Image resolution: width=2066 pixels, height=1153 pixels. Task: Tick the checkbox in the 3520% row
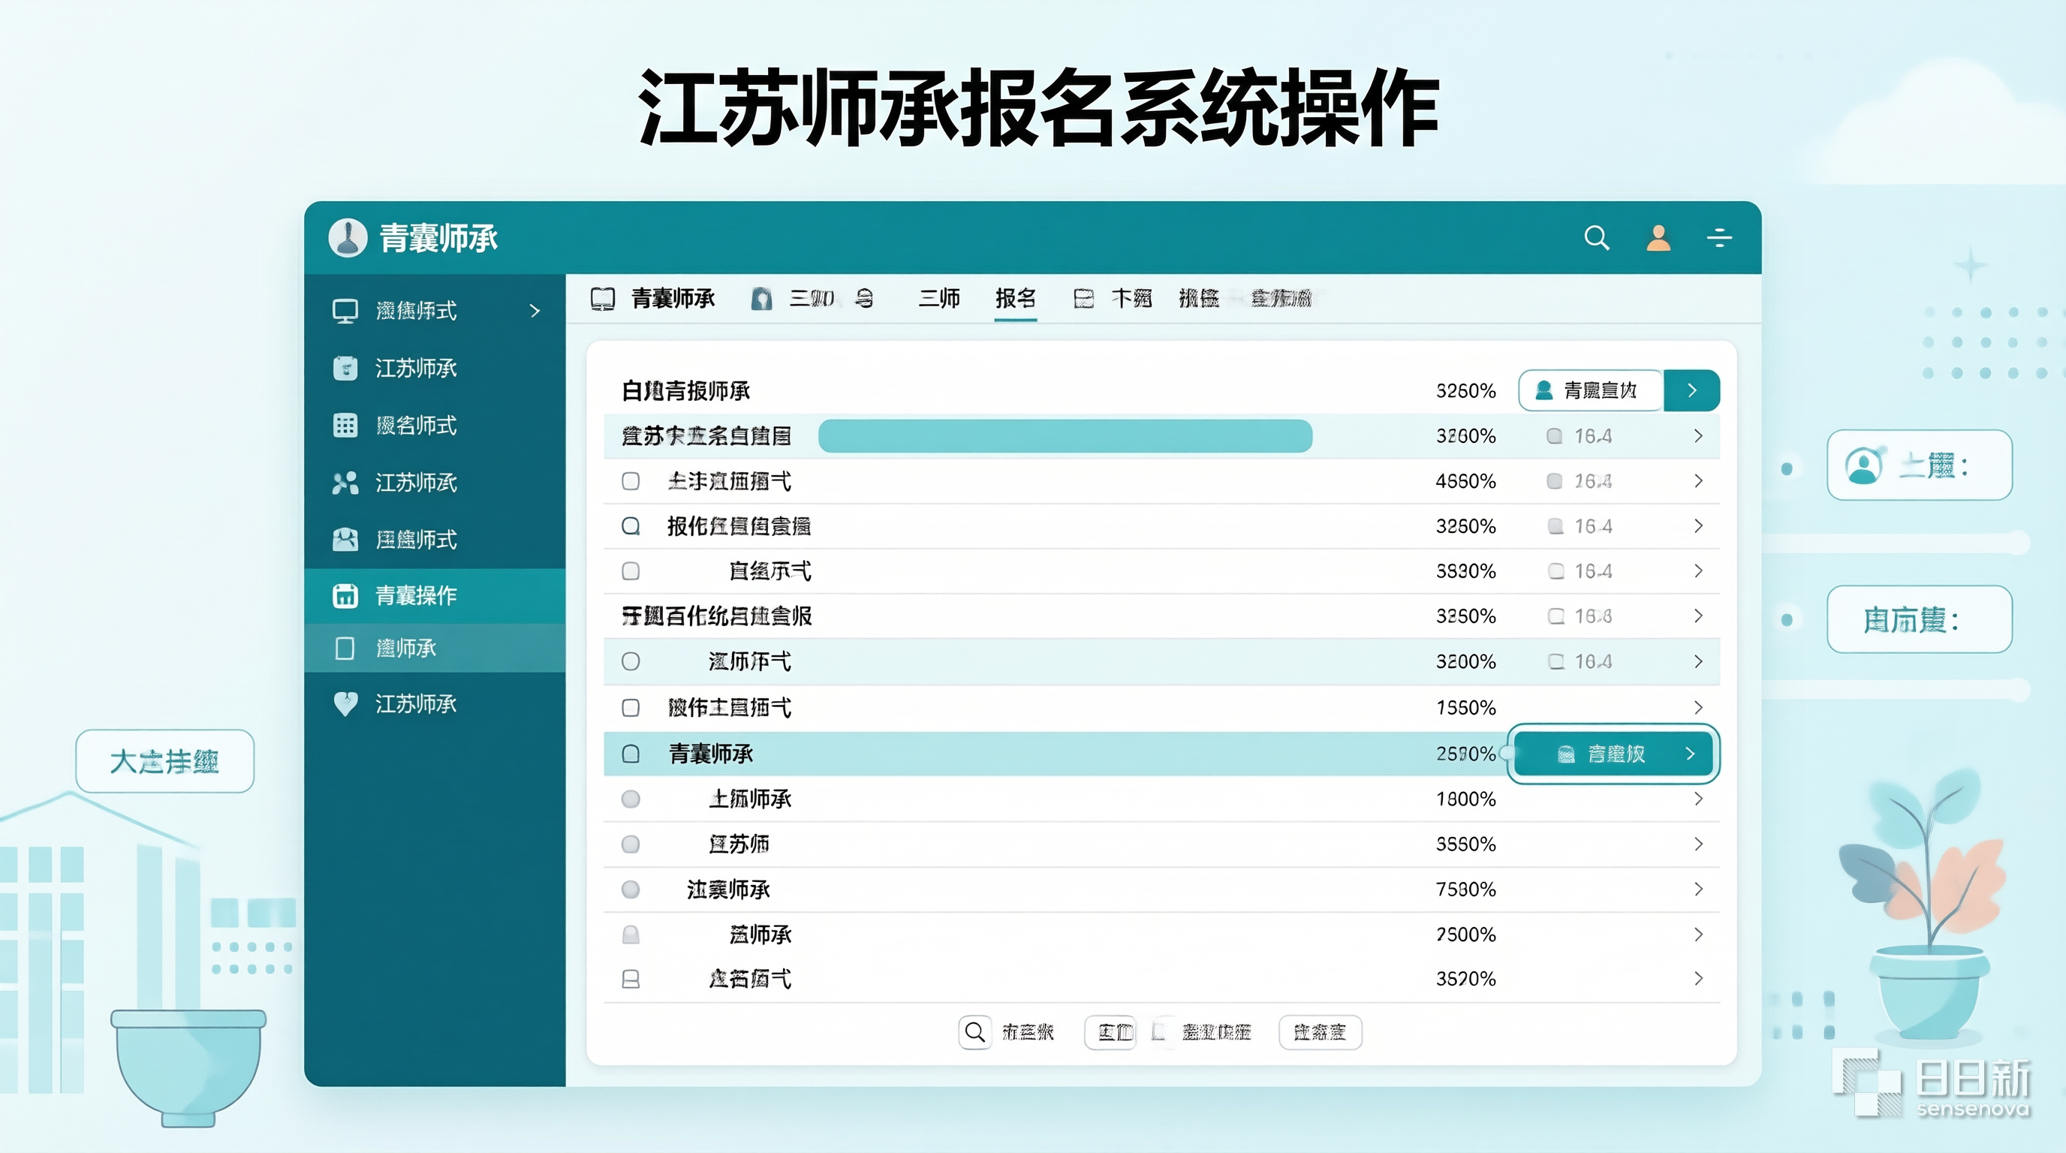click(631, 979)
